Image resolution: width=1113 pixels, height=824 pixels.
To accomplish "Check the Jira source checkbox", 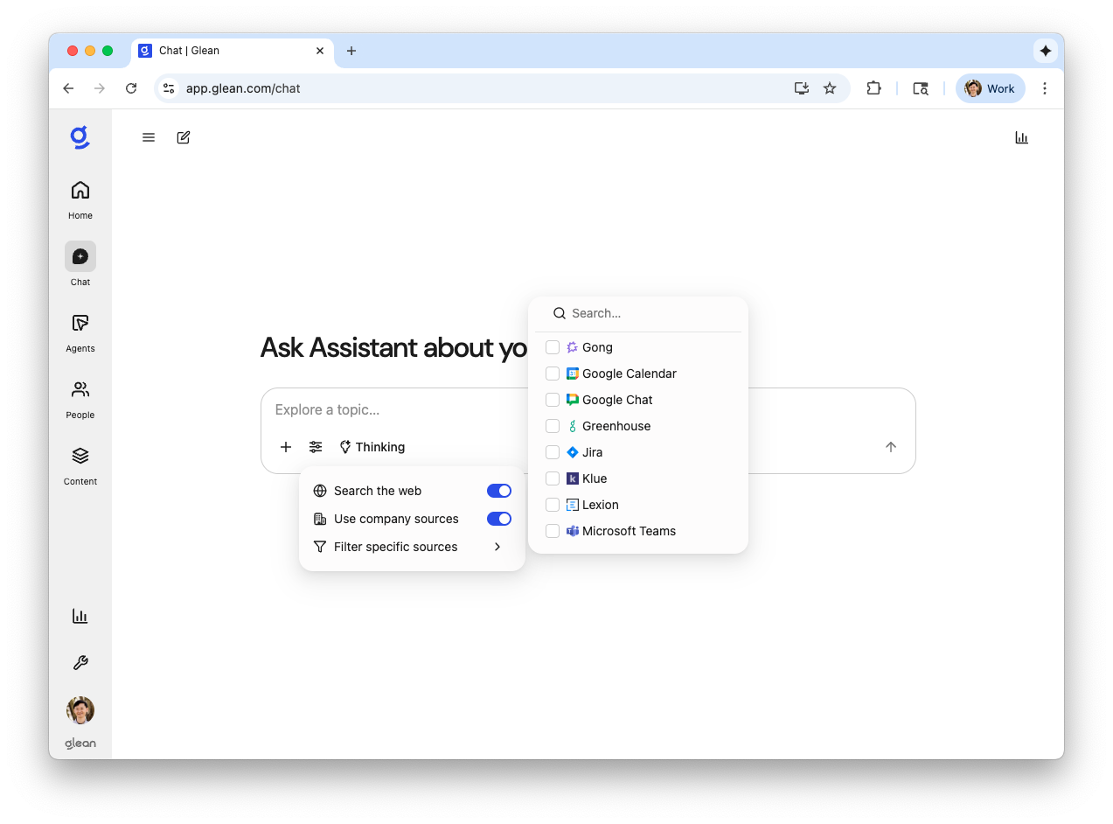I will point(553,452).
